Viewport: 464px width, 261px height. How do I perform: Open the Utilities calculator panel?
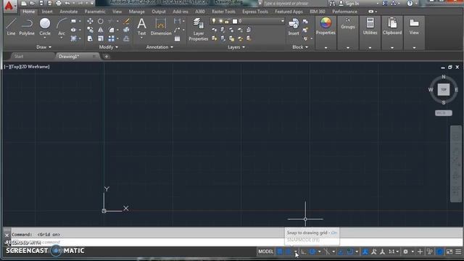pos(370,27)
